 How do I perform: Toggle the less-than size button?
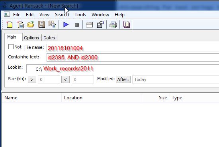click(65, 79)
